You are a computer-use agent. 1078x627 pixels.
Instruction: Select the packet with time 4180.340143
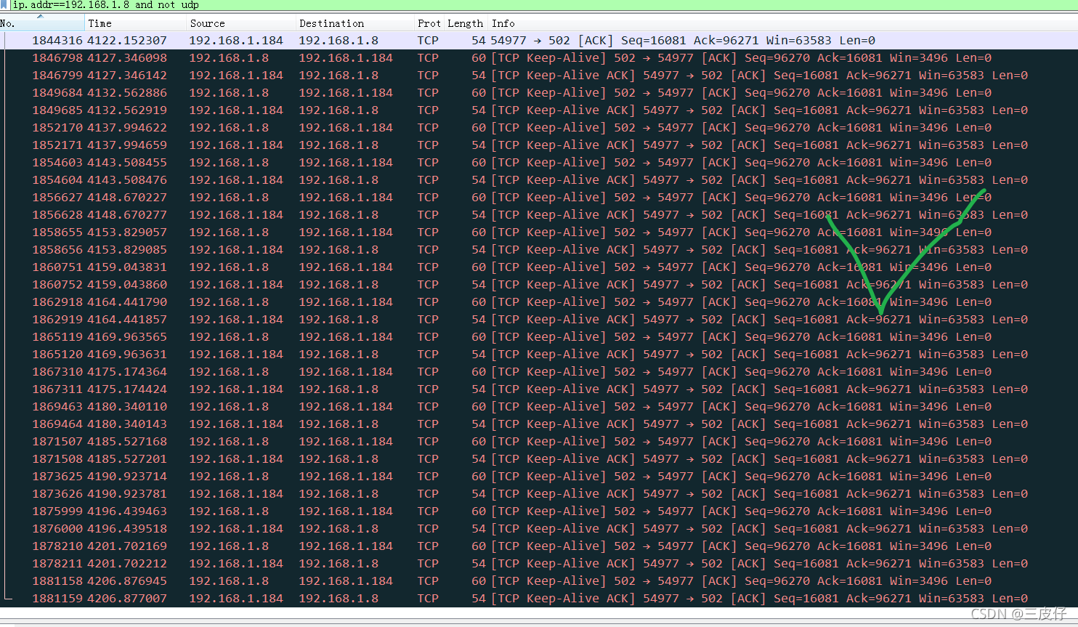click(539, 424)
